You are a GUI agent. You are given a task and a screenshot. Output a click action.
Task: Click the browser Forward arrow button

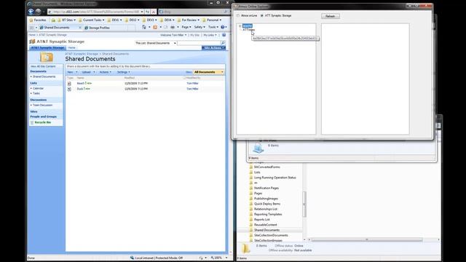[x=38, y=12]
